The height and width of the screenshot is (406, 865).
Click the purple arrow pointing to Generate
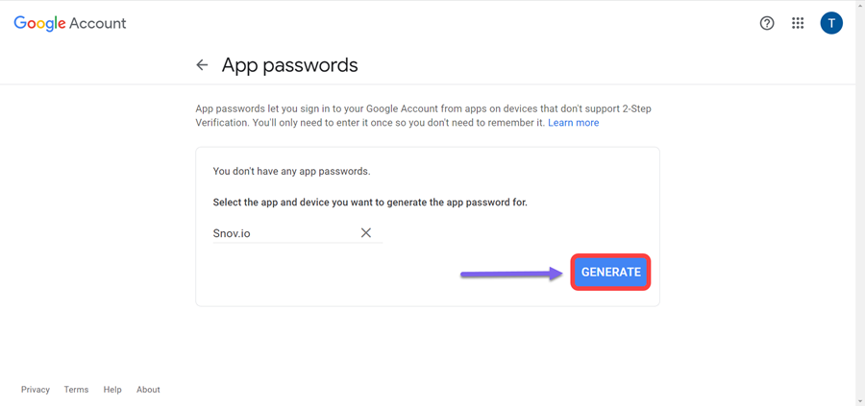[511, 274]
